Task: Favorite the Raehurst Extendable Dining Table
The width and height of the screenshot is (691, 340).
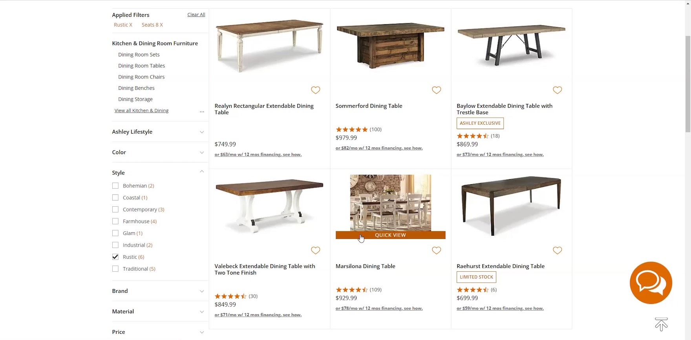Action: pyautogui.click(x=557, y=250)
